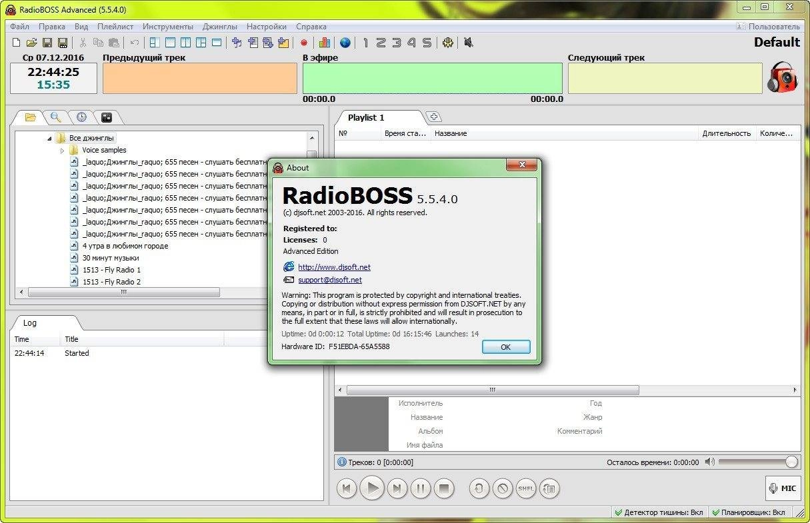Viewport: 810px width, 523px height.
Task: Open the Справка menu
Action: (x=311, y=27)
